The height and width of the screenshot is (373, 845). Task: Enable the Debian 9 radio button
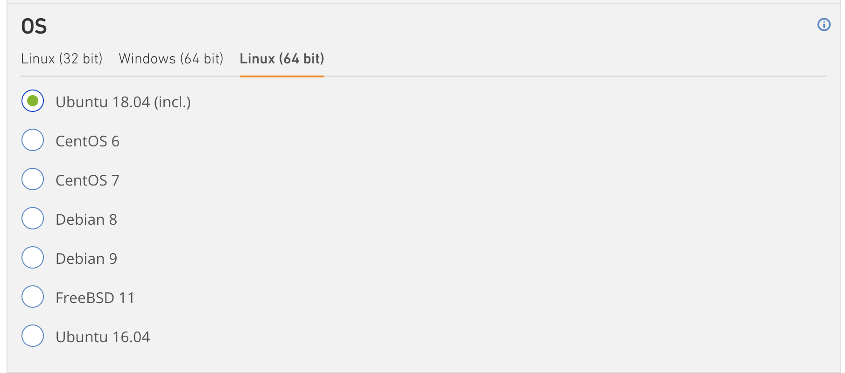click(x=33, y=257)
